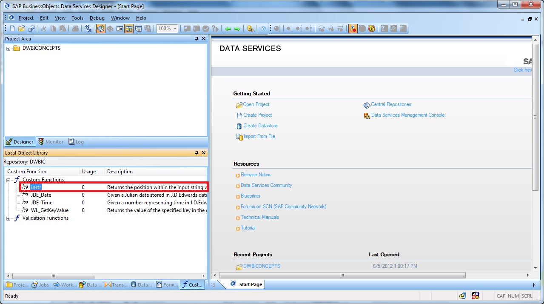Open Forums on SCN link
Viewport: 544px width, 304px height.
(284, 206)
